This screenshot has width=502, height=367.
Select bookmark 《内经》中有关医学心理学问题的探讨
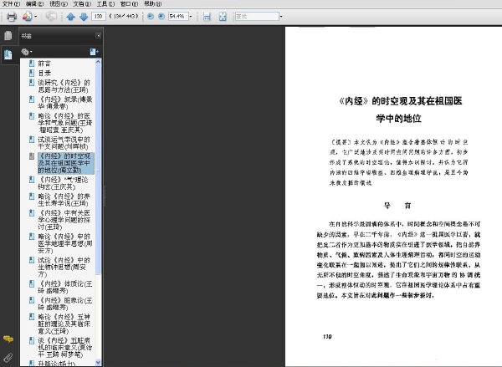pos(64,220)
